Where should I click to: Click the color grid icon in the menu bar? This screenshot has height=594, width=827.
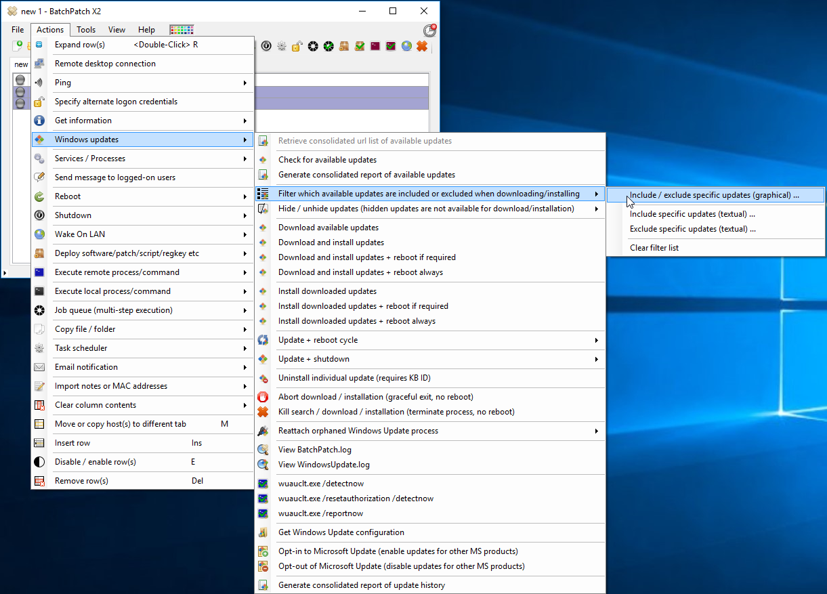click(182, 30)
